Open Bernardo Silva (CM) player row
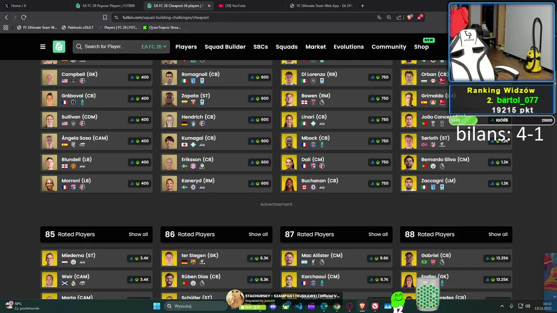557x313 pixels. (x=456, y=162)
